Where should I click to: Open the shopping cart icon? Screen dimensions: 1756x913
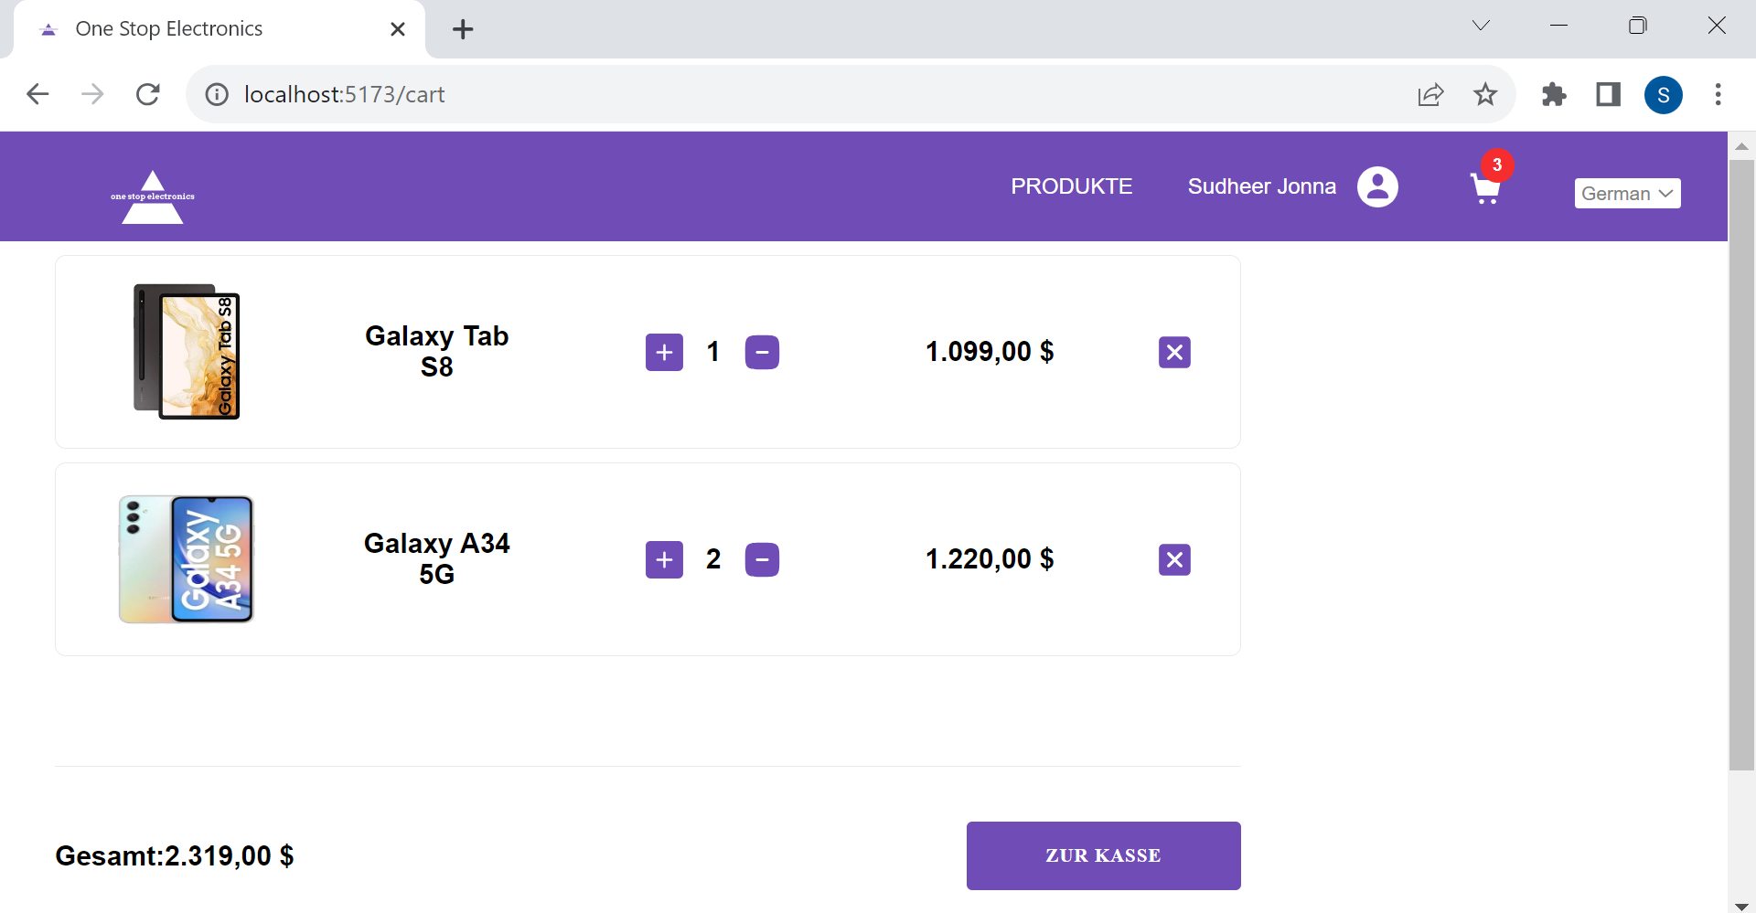(x=1485, y=189)
